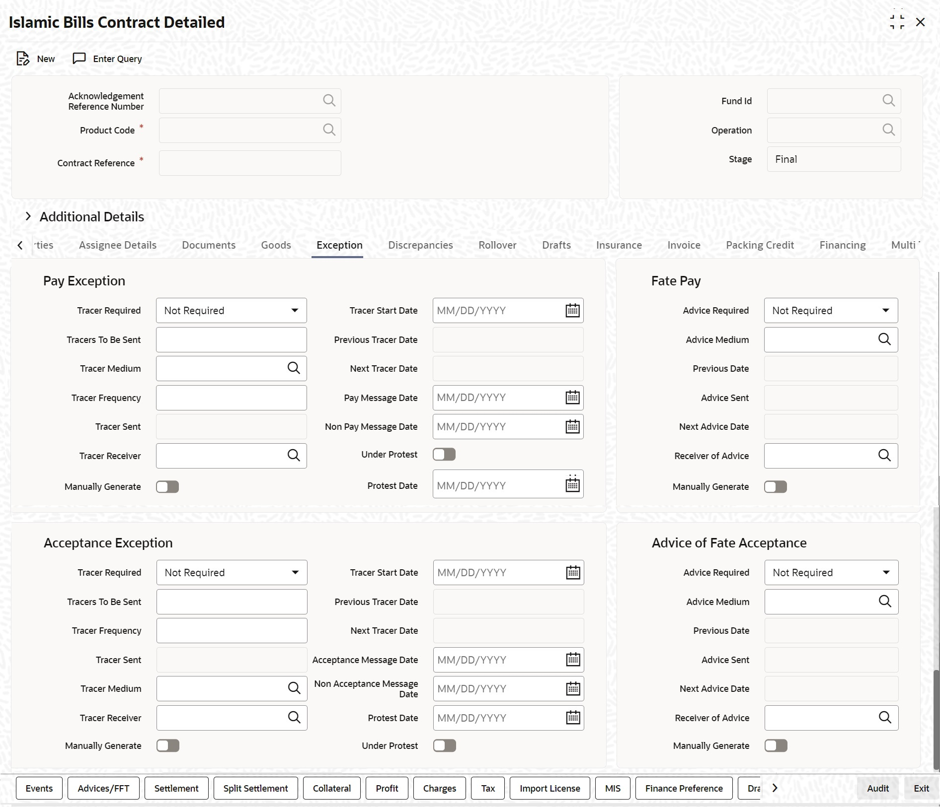
Task: Toggle Fate Pay Manually Generate switch
Action: (x=776, y=487)
